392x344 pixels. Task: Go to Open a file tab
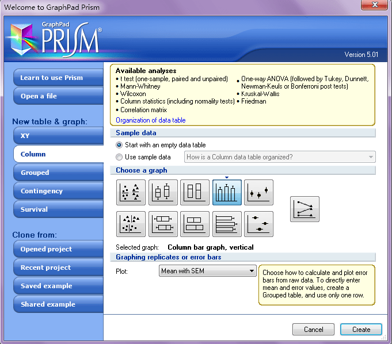tap(59, 96)
